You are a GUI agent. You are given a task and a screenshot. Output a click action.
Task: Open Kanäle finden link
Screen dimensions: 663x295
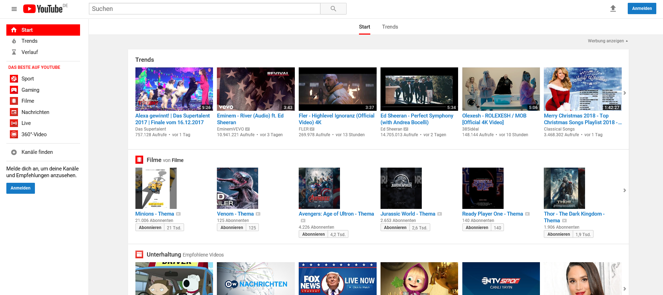coord(43,152)
